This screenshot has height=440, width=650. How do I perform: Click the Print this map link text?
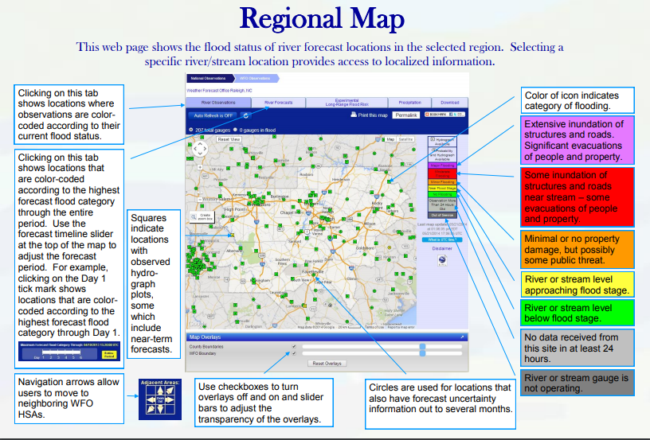[x=373, y=115]
